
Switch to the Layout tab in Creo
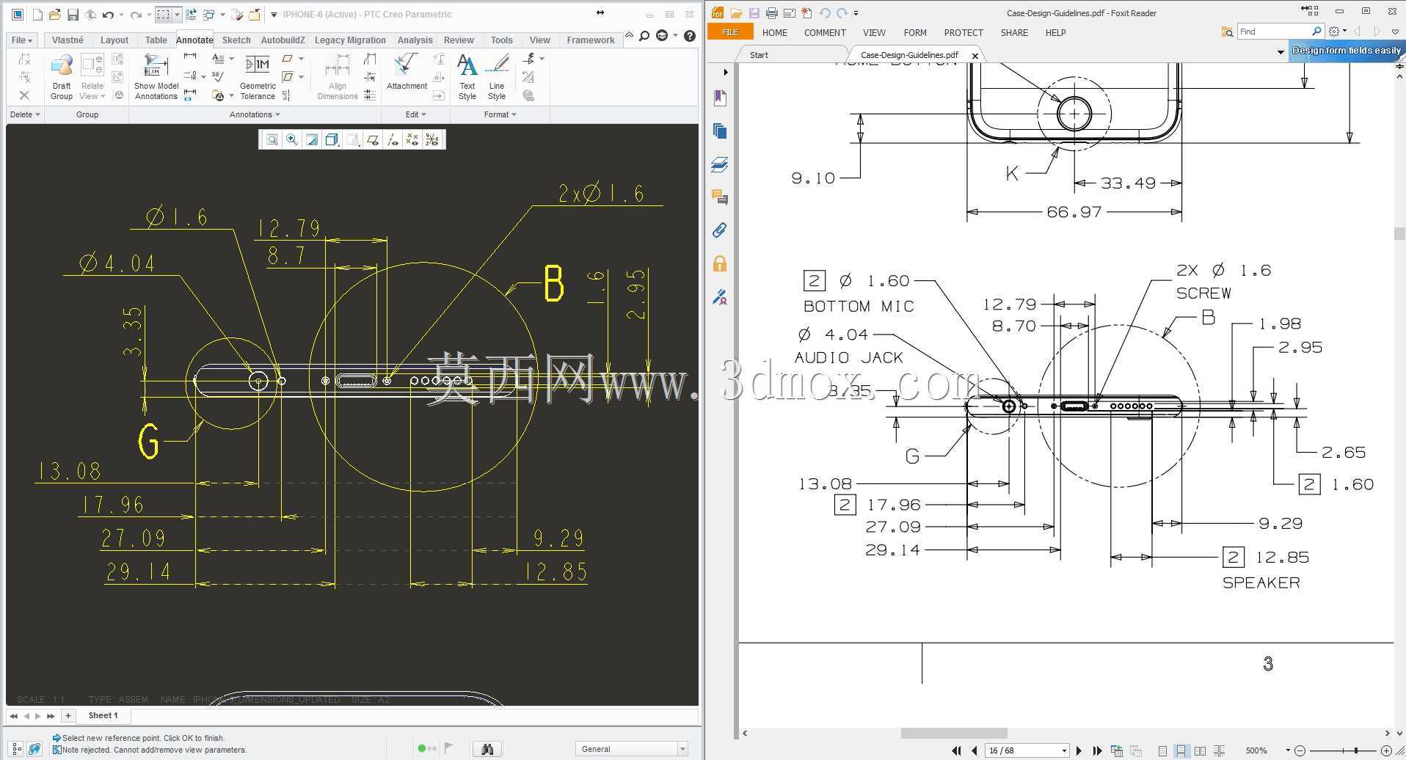click(114, 40)
